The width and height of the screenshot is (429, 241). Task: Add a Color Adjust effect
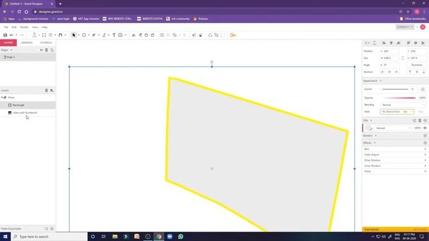(425, 155)
